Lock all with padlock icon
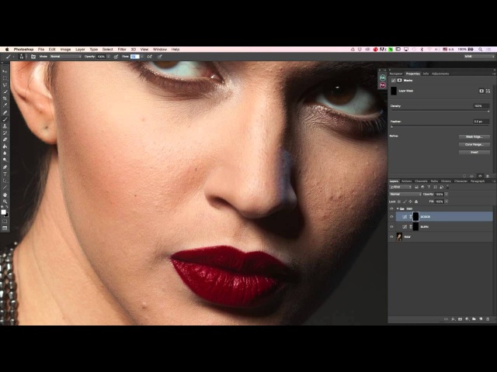Image resolution: width=497 pixels, height=372 pixels. 416,201
